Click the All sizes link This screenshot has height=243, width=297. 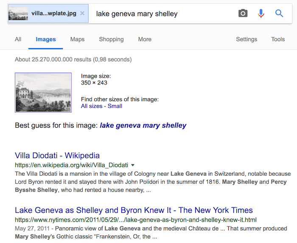[92, 106]
